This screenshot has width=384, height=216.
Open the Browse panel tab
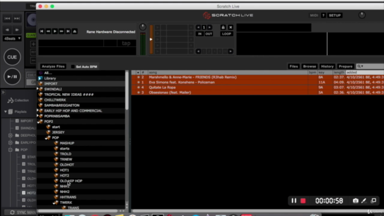[310, 67]
